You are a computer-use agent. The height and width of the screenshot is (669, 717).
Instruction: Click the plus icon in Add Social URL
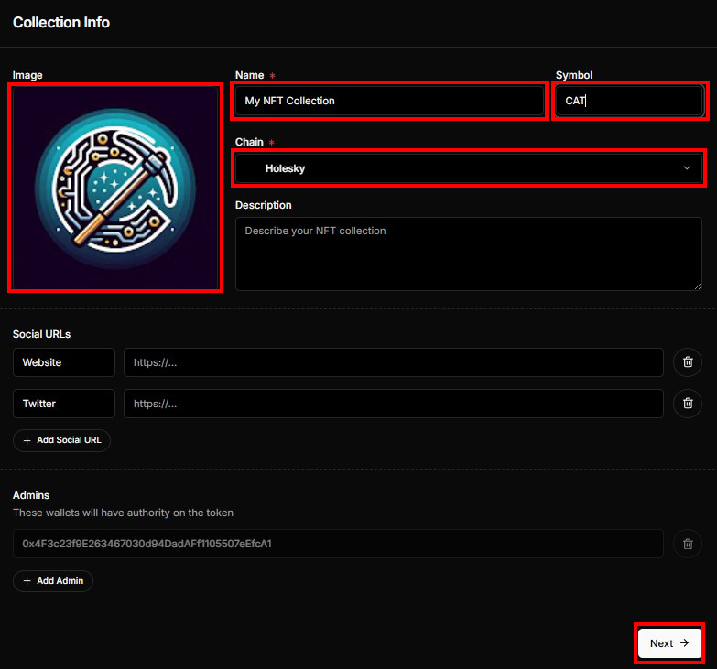(x=27, y=440)
